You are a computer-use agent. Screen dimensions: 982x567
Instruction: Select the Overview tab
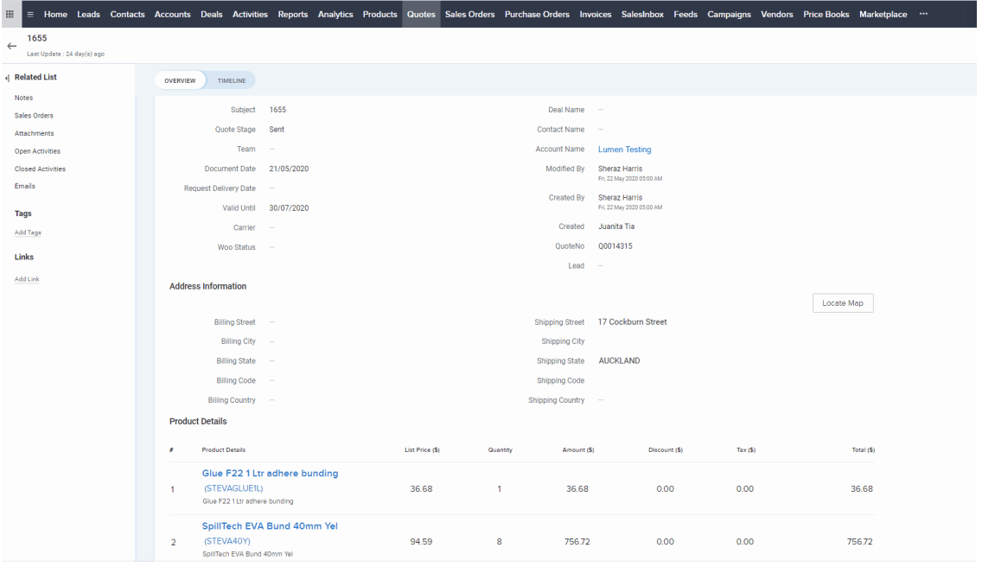[x=180, y=80]
